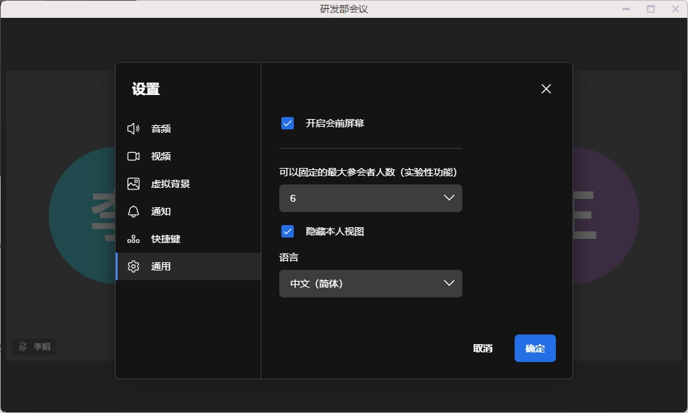
Task: Open the 虚拟背景 settings tab
Action: (171, 184)
